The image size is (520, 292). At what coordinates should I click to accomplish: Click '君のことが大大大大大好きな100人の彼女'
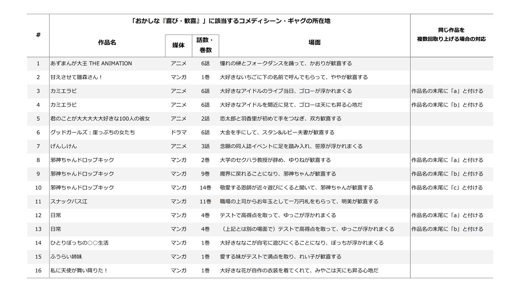[100, 119]
